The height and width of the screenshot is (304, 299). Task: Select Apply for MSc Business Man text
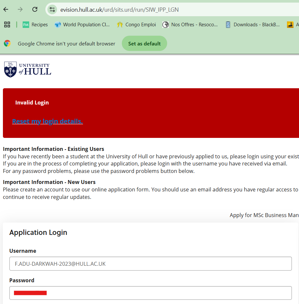pyautogui.click(x=264, y=215)
